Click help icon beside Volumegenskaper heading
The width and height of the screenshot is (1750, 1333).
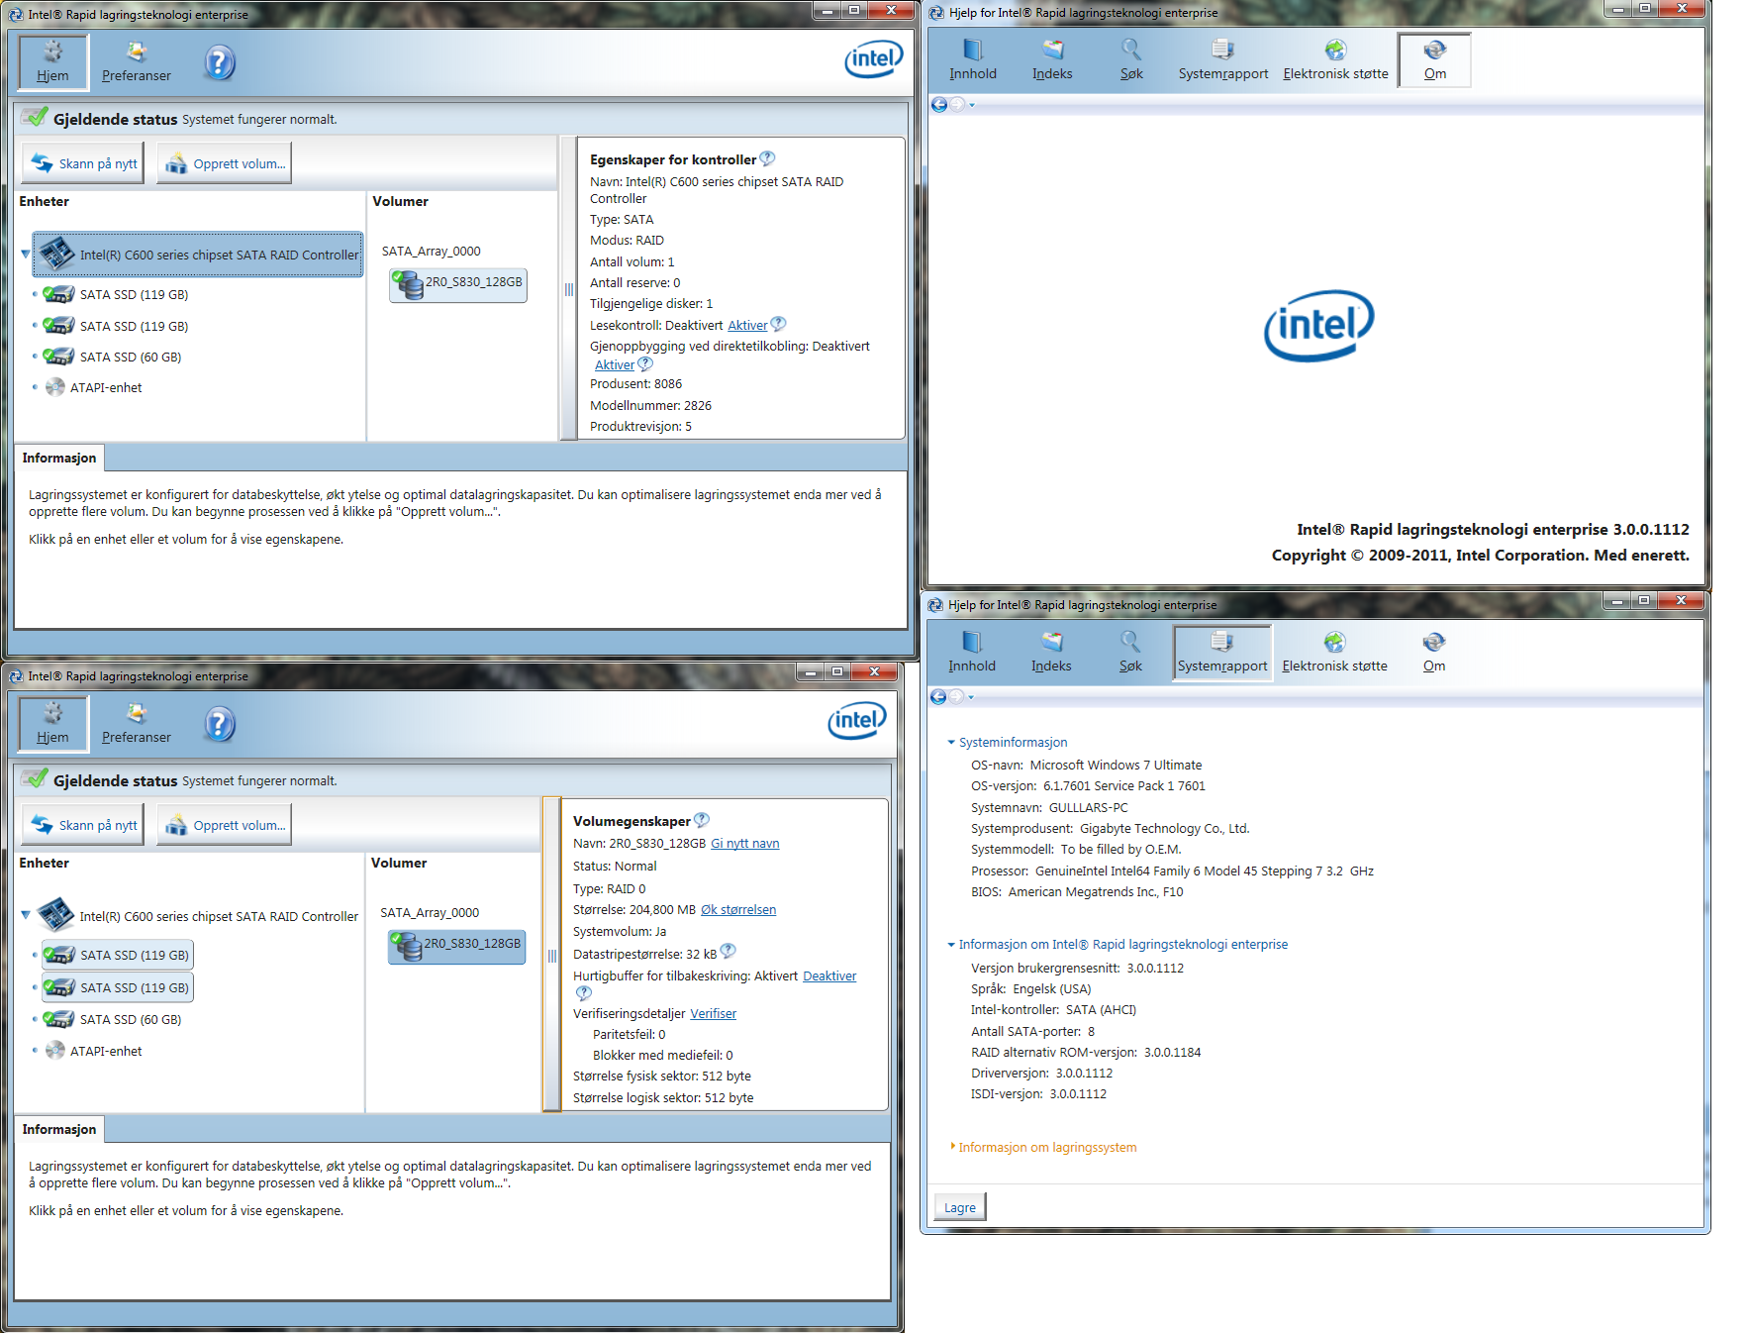pos(702,820)
